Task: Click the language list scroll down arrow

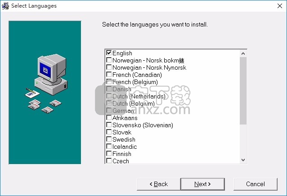Action: (x=243, y=160)
